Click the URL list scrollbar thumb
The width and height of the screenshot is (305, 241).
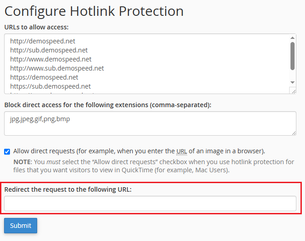[x=292, y=56]
